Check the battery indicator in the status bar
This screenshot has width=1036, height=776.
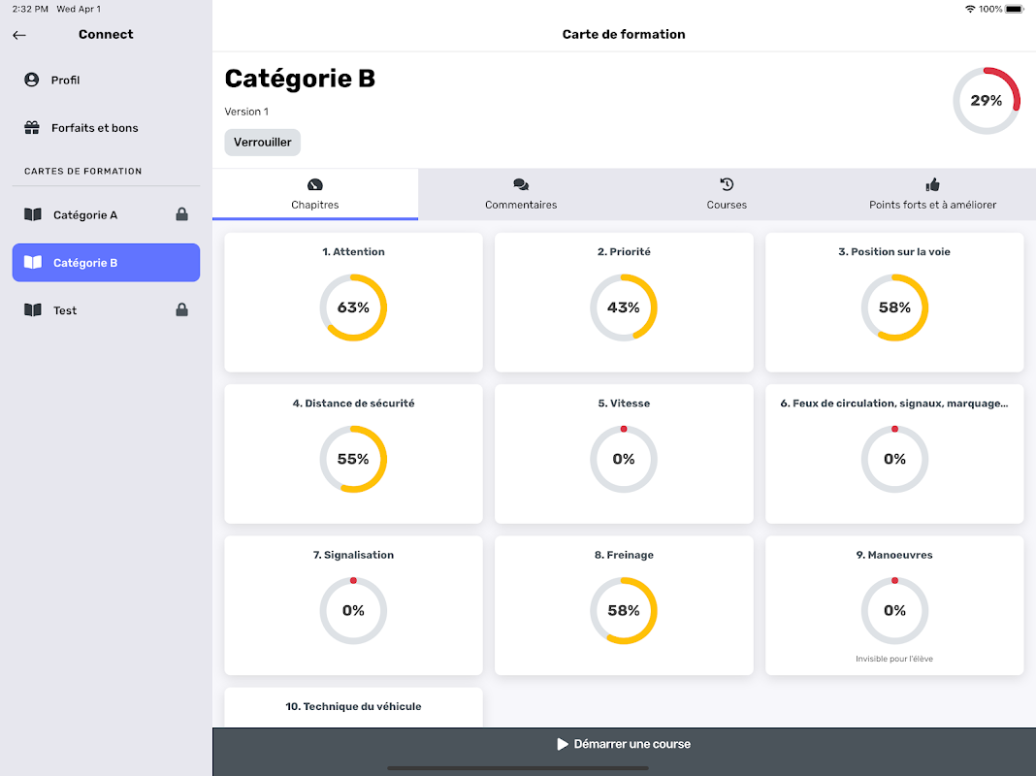point(1015,9)
